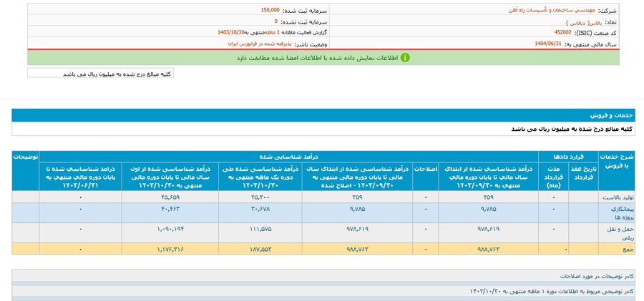The height and width of the screenshot is (301, 644).
Task: Click the million-rial amounts note box
Action: coord(100,73)
